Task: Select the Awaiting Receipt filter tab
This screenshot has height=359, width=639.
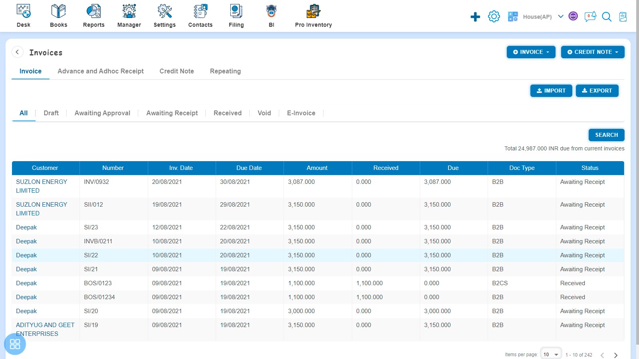Action: pyautogui.click(x=172, y=113)
